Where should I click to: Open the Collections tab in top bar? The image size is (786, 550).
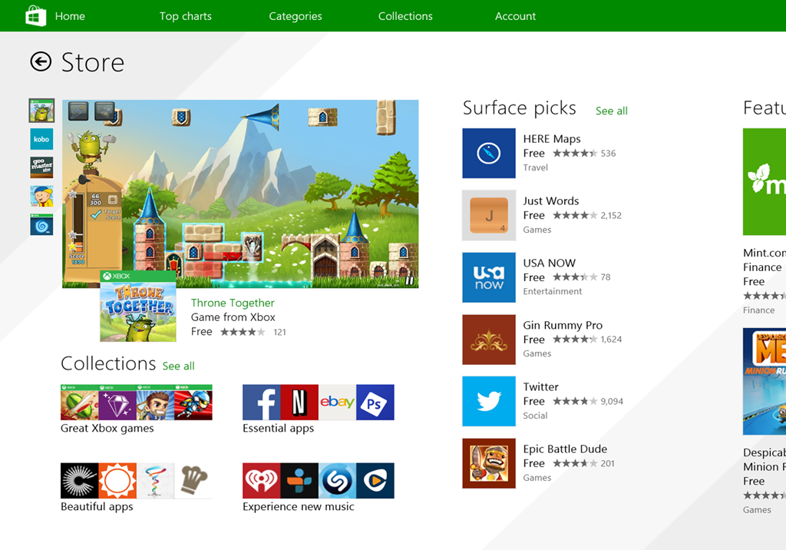coord(405,16)
